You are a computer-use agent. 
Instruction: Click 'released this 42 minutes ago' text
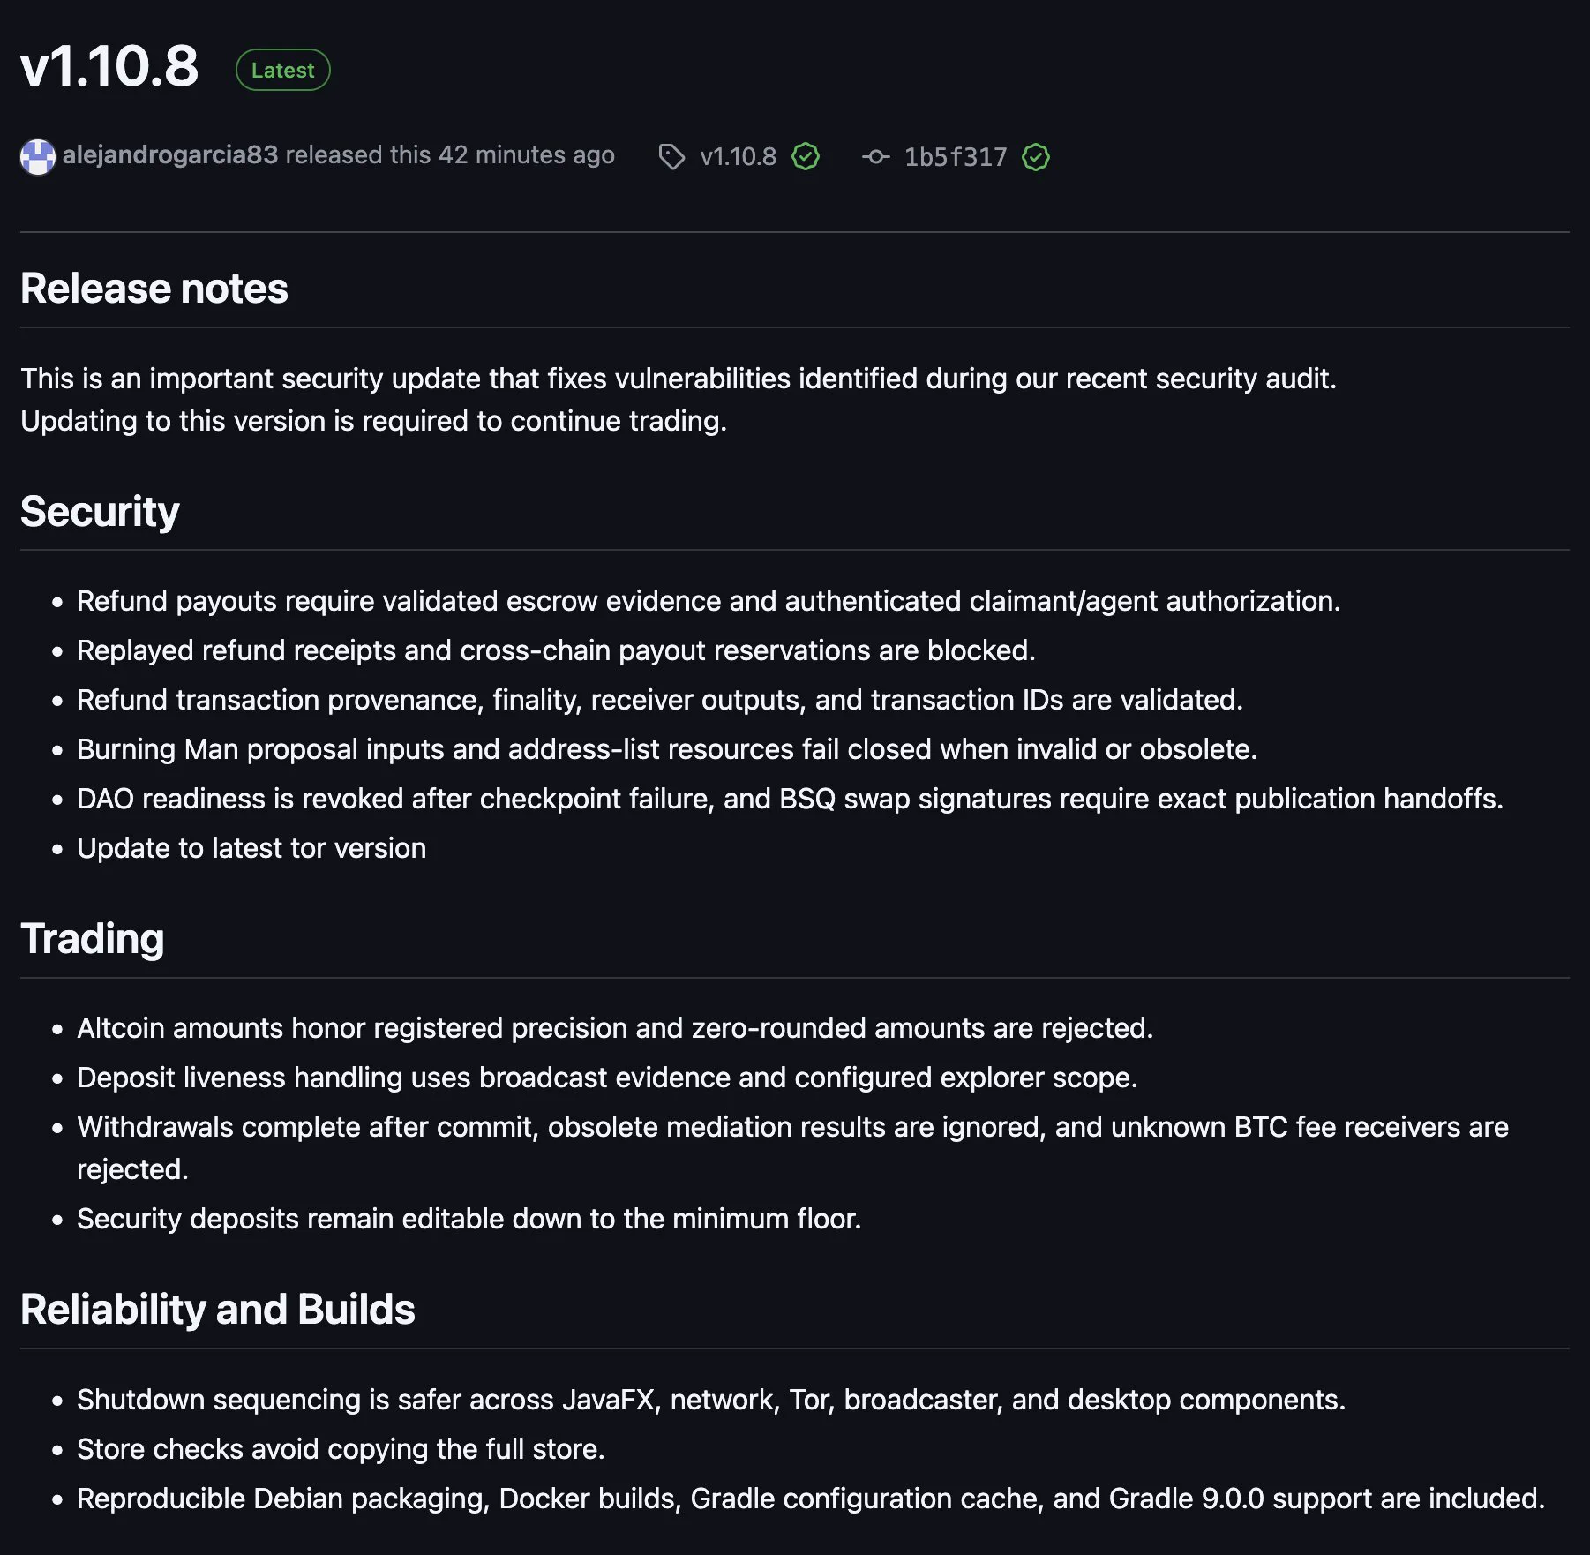[450, 155]
